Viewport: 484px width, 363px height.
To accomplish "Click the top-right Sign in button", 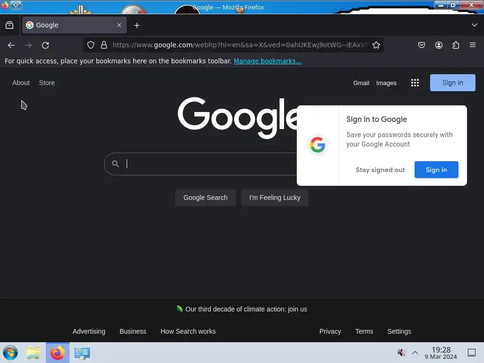I will click(x=452, y=83).
